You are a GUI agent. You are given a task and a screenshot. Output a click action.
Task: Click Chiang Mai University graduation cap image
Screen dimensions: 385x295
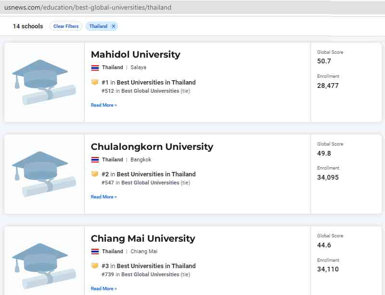[44, 265]
